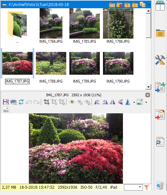
Task: Click the blue refresh arrows icon
Action: pyautogui.click(x=21, y=102)
